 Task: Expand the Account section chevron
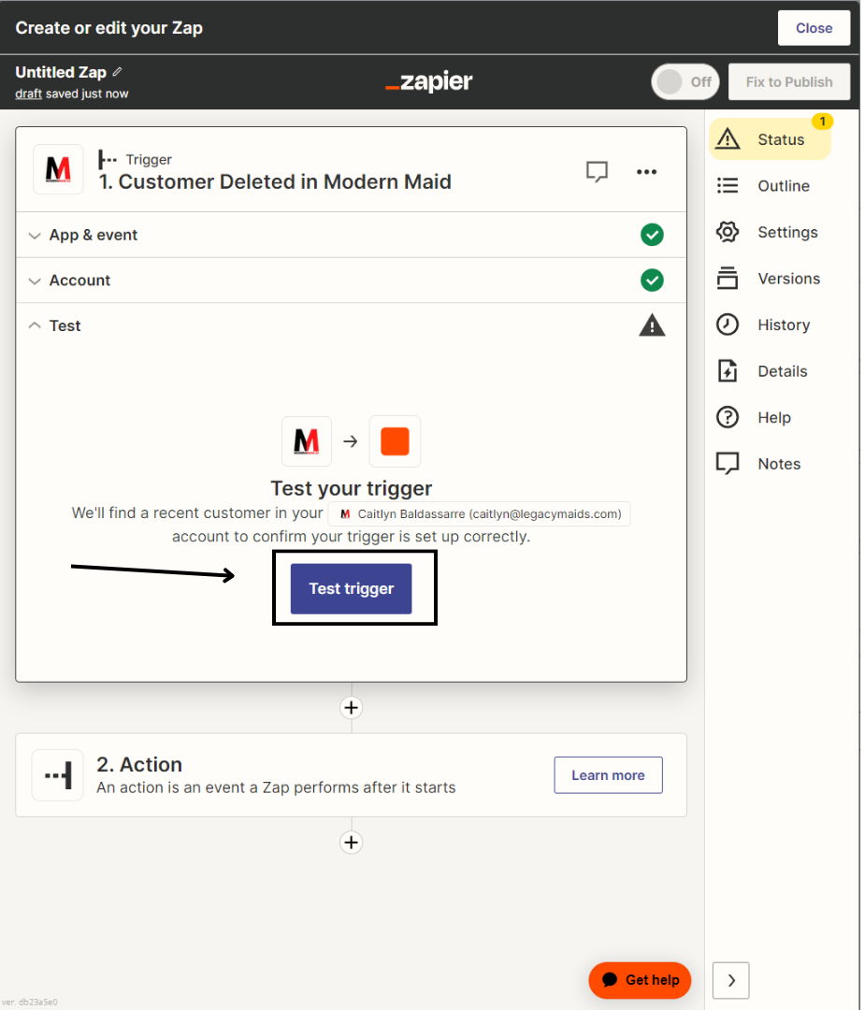35,282
